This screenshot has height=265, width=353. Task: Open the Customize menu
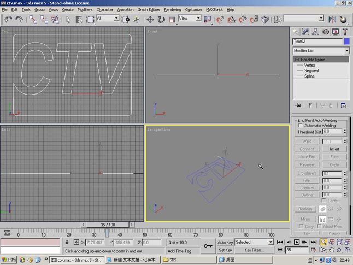point(193,10)
